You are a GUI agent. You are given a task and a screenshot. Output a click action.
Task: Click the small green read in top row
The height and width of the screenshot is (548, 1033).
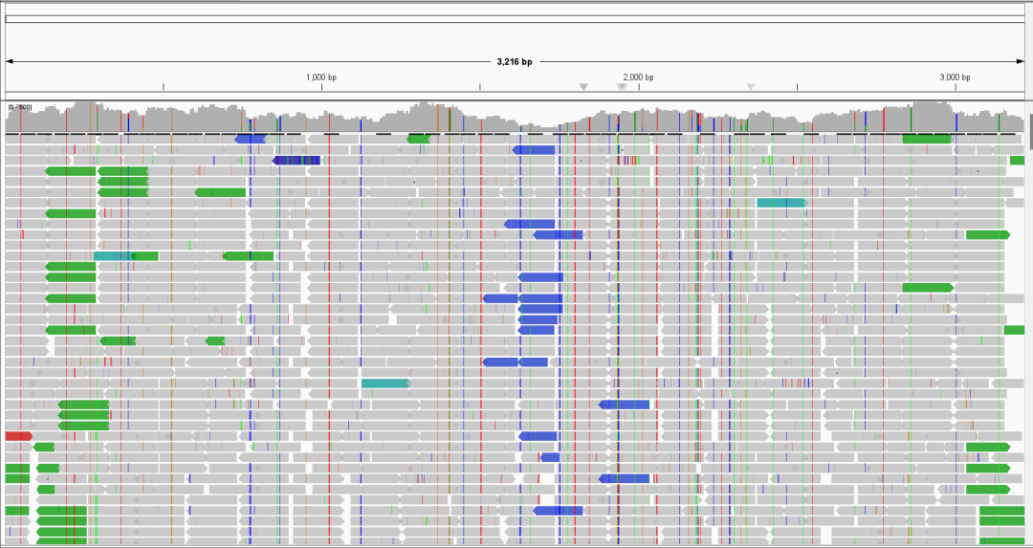point(418,140)
